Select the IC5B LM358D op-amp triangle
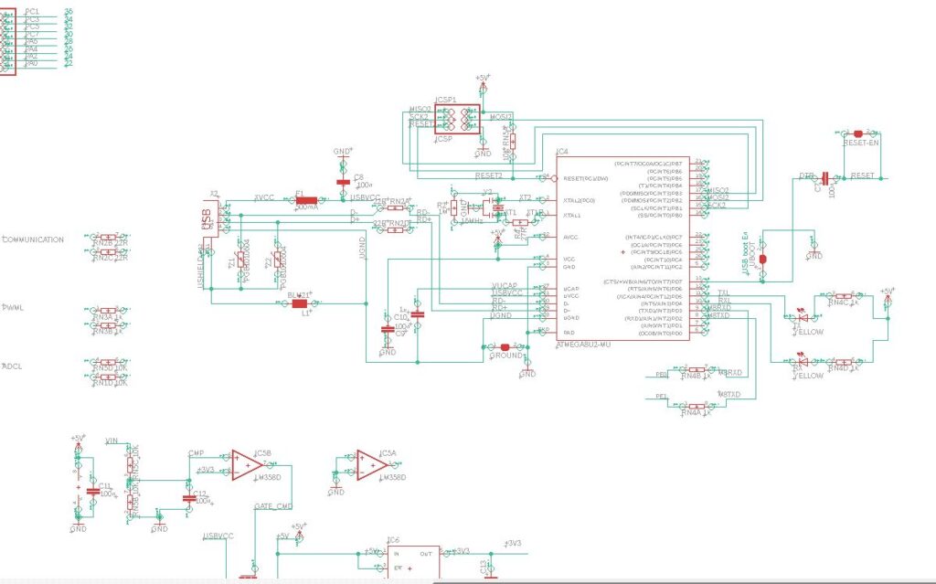Viewport: 936px width, 584px height. coord(243,464)
